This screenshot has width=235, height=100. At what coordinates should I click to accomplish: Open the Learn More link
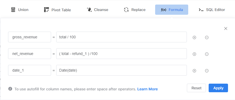coord(147,89)
